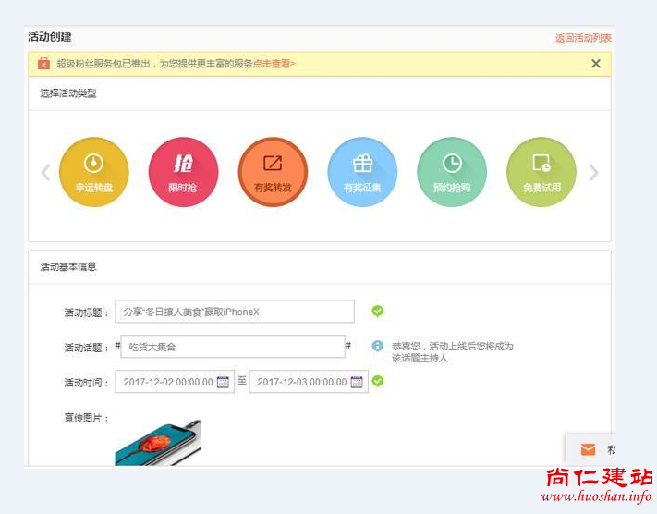Click the orange mail icon at bottom right
Image resolution: width=657 pixels, height=514 pixels.
coord(588,449)
